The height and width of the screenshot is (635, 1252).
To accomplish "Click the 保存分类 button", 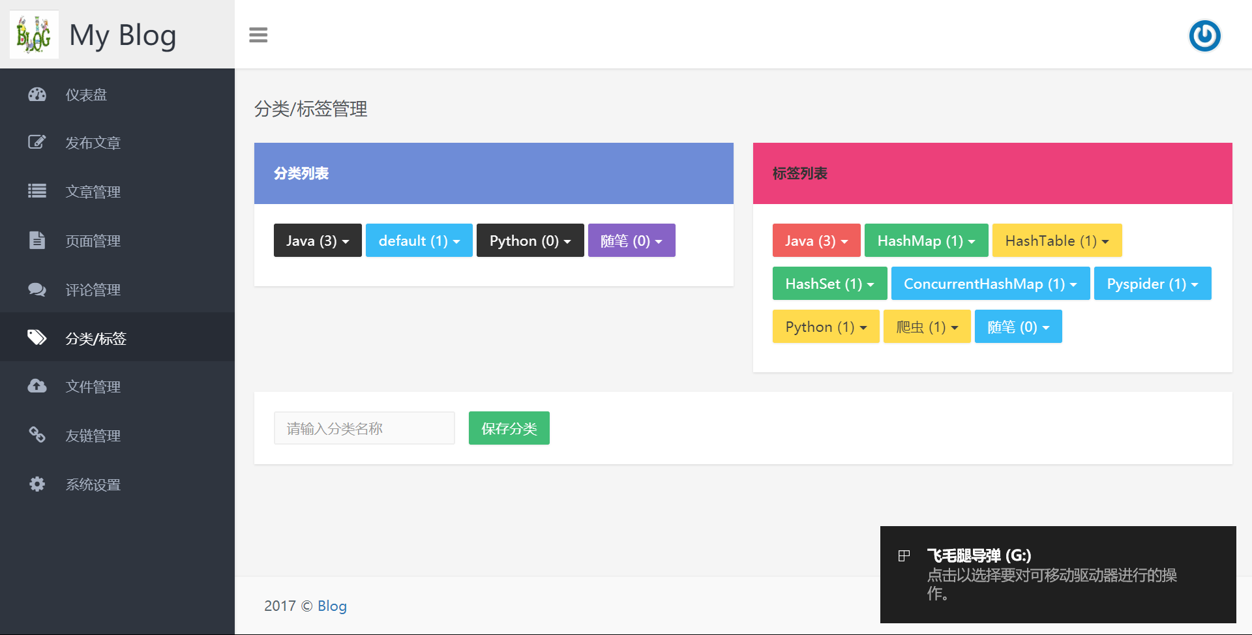I will coord(509,428).
